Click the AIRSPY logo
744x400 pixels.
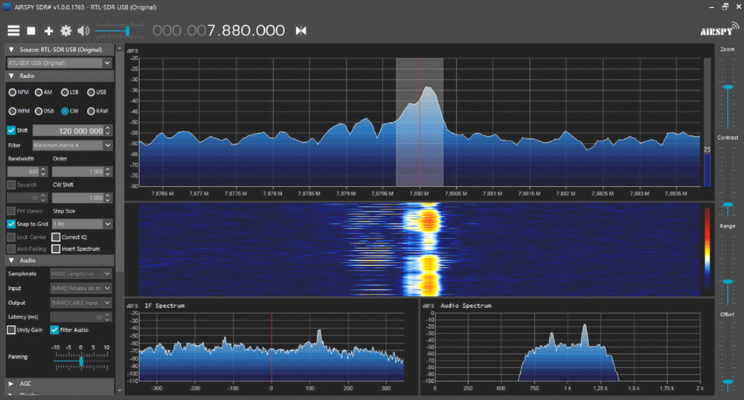point(719,30)
